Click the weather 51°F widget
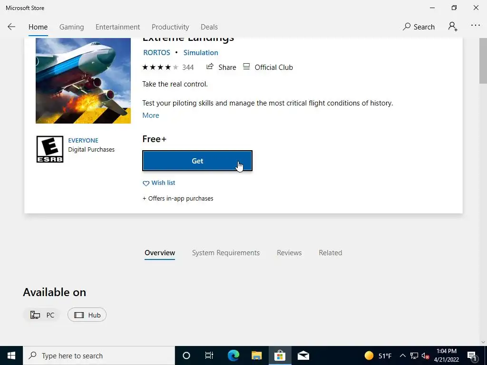The height and width of the screenshot is (365, 487). pos(378,355)
